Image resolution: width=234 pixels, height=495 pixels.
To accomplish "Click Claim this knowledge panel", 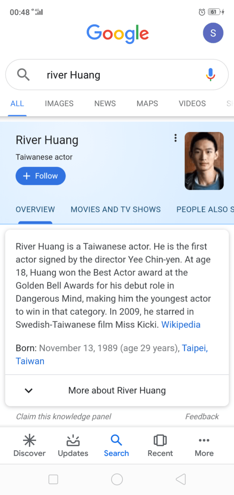I will (64, 417).
